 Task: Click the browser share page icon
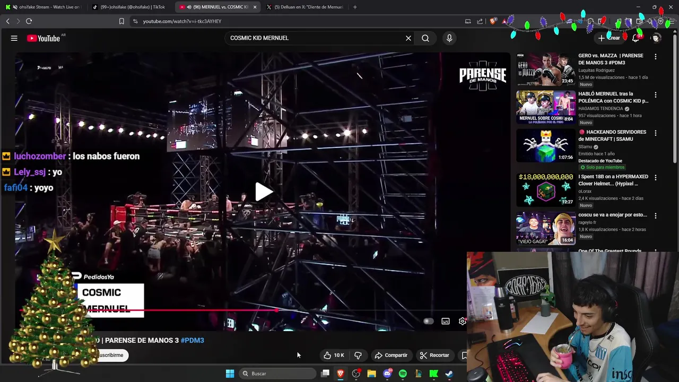[480, 21]
